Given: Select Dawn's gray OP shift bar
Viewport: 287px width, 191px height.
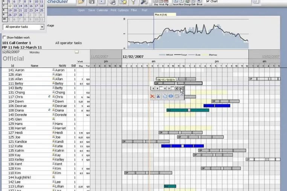Looking at the screenshot, I should [226, 101].
